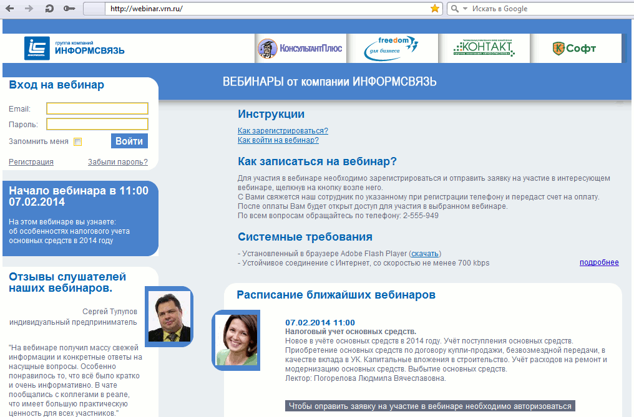Click the Как записаться на вебинар? heading
Image resolution: width=634 pixels, height=417 pixels.
[317, 161]
